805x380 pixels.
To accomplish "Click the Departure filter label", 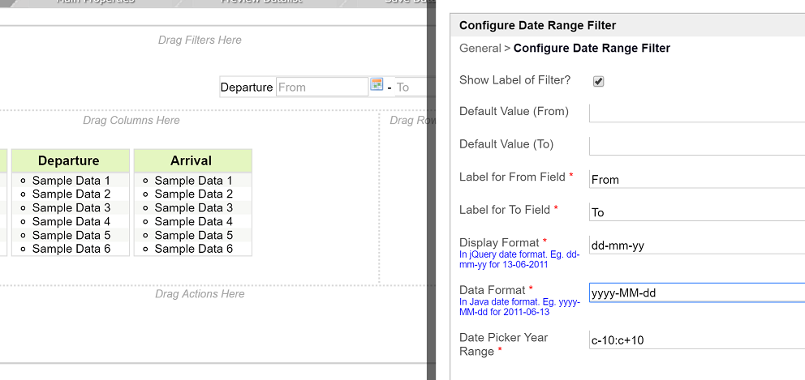I will click(x=247, y=88).
